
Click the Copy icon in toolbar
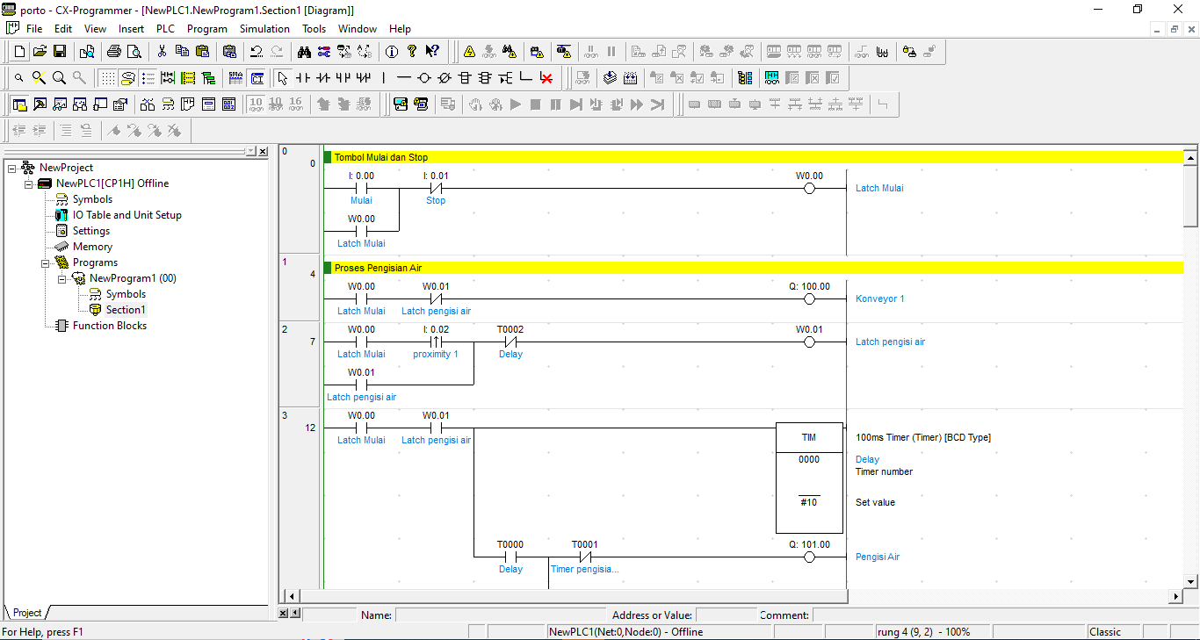(x=182, y=52)
